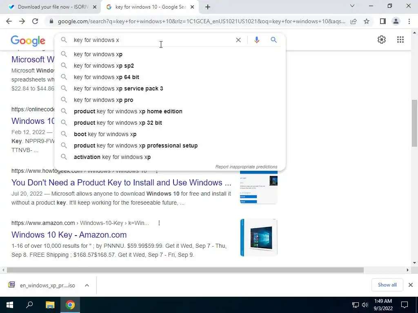Screen dimensions: 418x313
Task: Choose suggestion key for windows xp sp2
Action: pos(170,66)
